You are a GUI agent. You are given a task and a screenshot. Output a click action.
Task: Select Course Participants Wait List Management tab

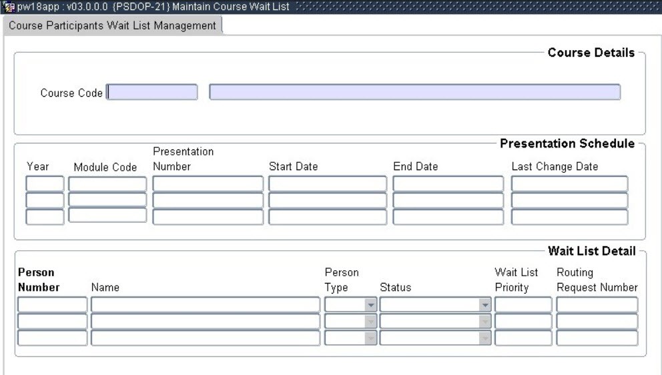[x=112, y=26]
